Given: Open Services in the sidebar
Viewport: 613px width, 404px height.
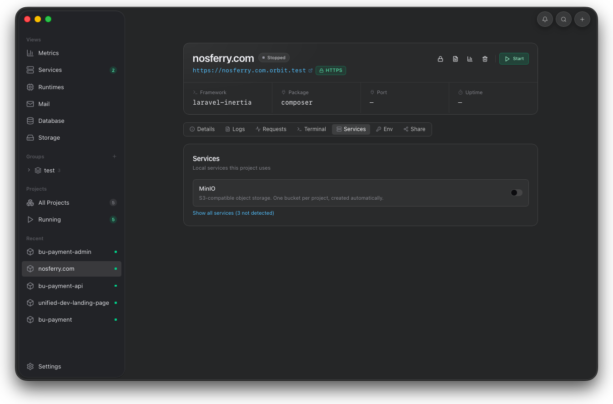Looking at the screenshot, I should (71, 70).
